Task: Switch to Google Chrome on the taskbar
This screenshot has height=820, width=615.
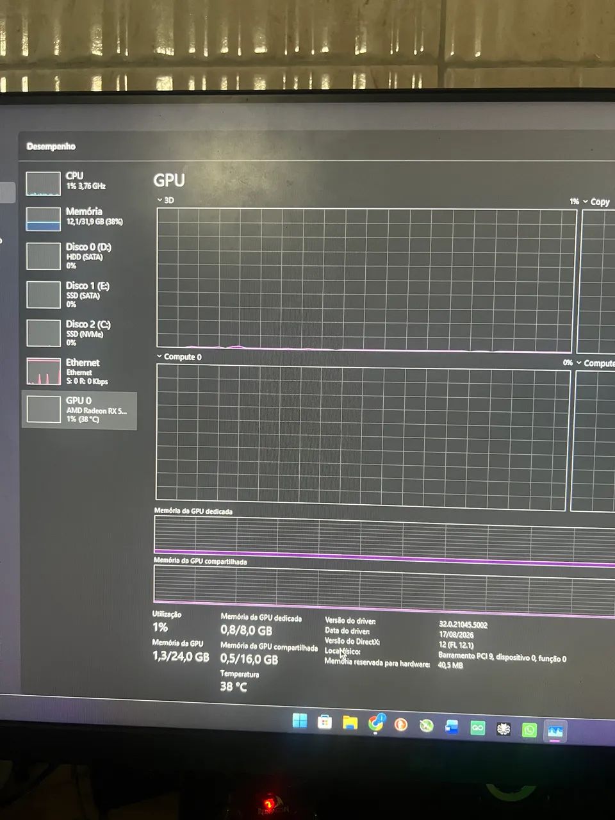Action: coord(376,723)
